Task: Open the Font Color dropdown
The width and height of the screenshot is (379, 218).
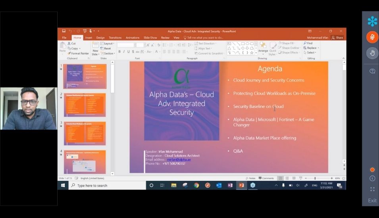Action: [x=157, y=52]
